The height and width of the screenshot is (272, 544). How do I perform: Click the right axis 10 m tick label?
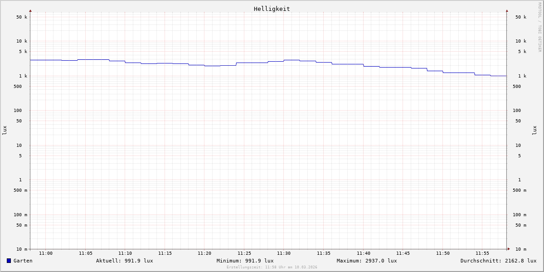(520, 249)
